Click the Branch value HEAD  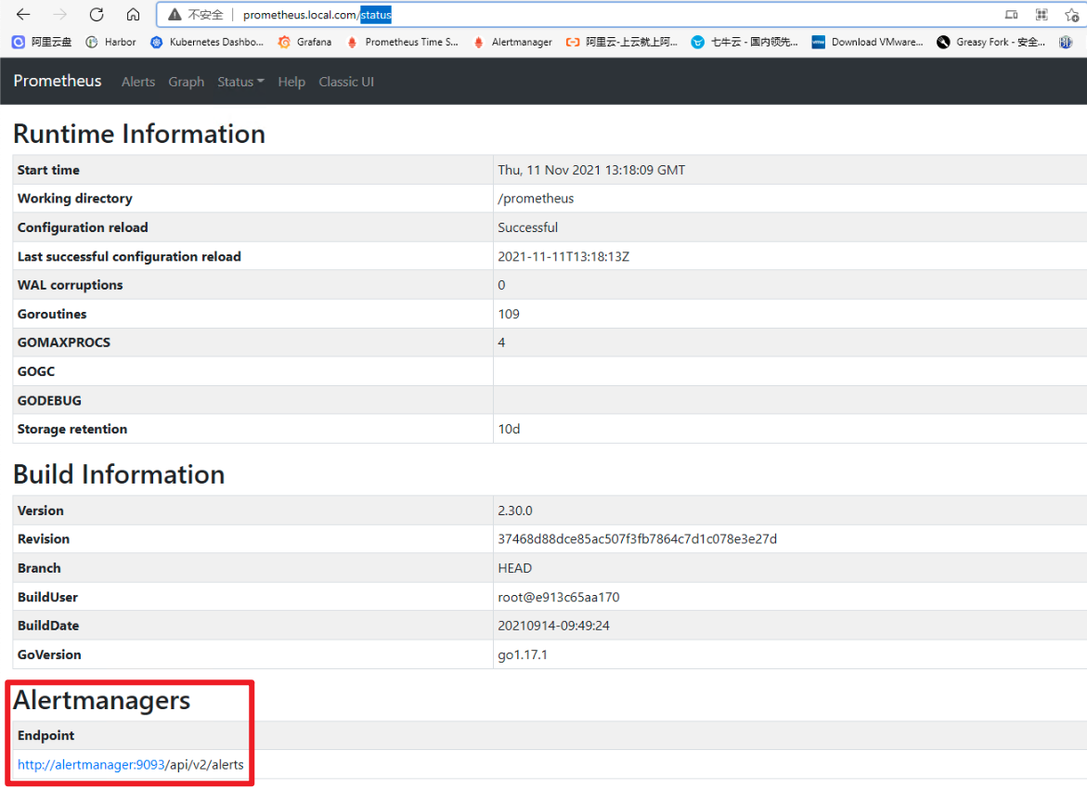coord(514,568)
